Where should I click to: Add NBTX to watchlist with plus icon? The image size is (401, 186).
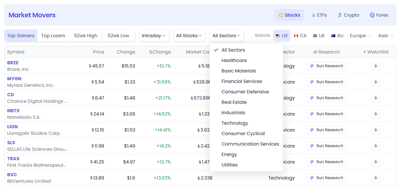376,114
